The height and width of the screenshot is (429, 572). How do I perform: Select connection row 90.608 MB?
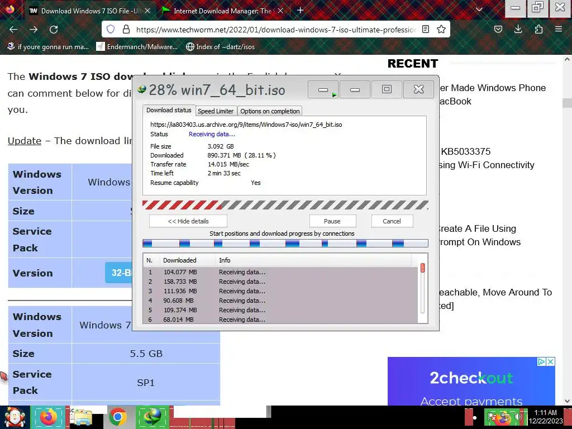pos(281,301)
